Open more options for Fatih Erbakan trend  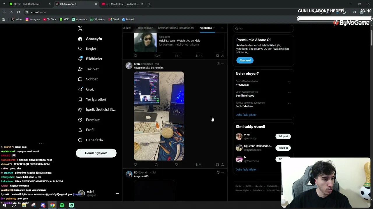[289, 103]
